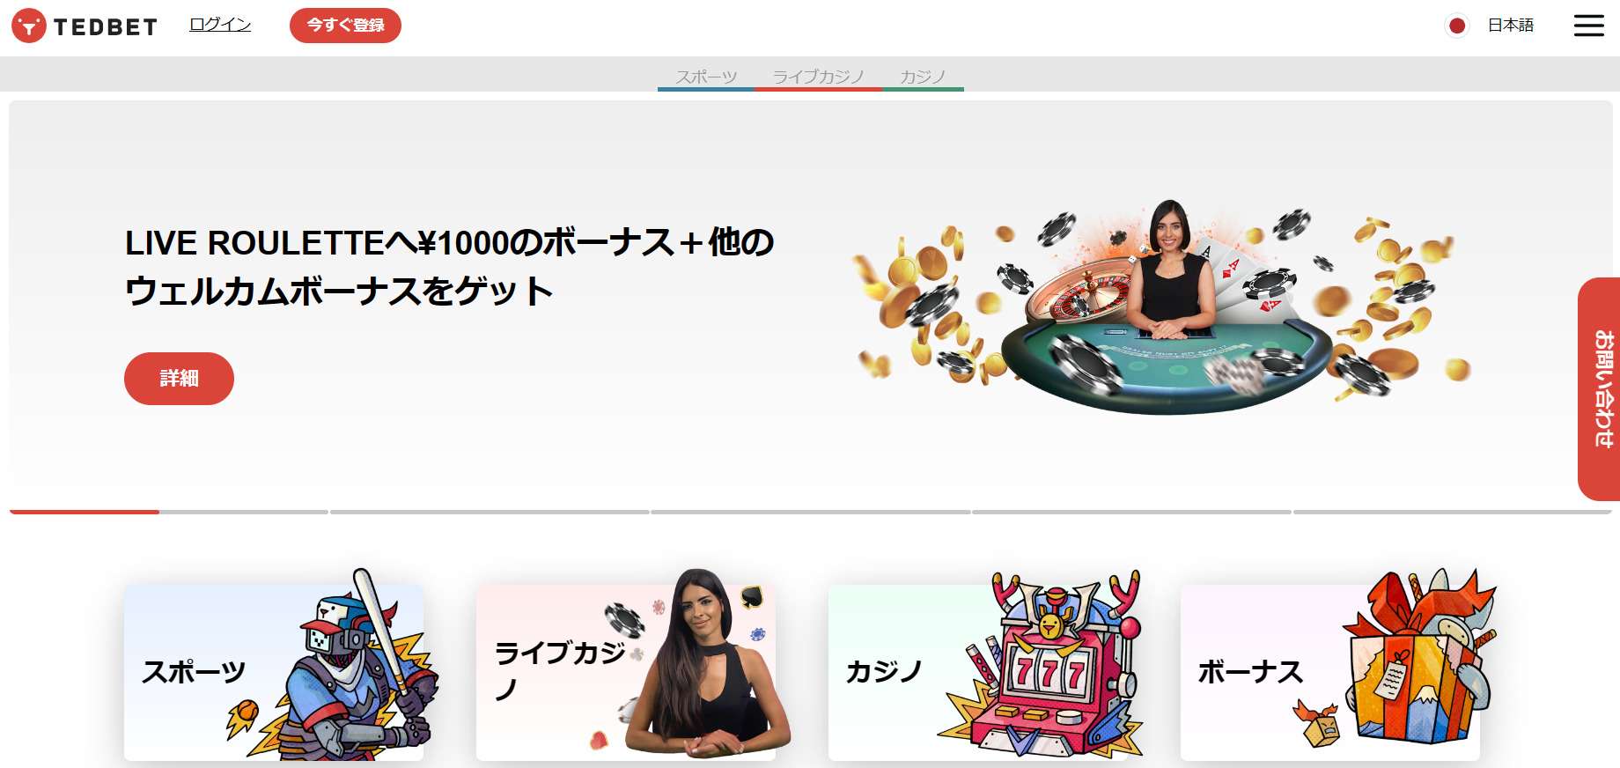Open the 日本語 language selector

tap(1511, 26)
